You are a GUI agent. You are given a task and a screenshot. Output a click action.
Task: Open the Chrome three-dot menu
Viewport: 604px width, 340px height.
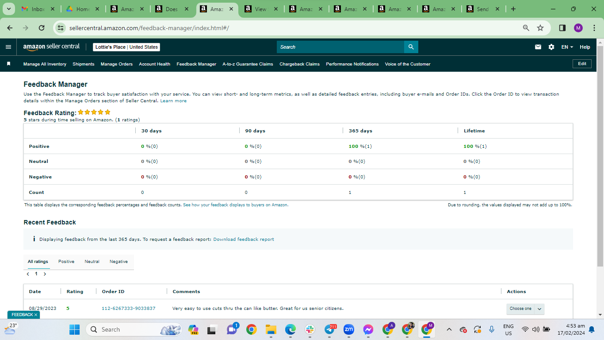[x=593, y=28]
